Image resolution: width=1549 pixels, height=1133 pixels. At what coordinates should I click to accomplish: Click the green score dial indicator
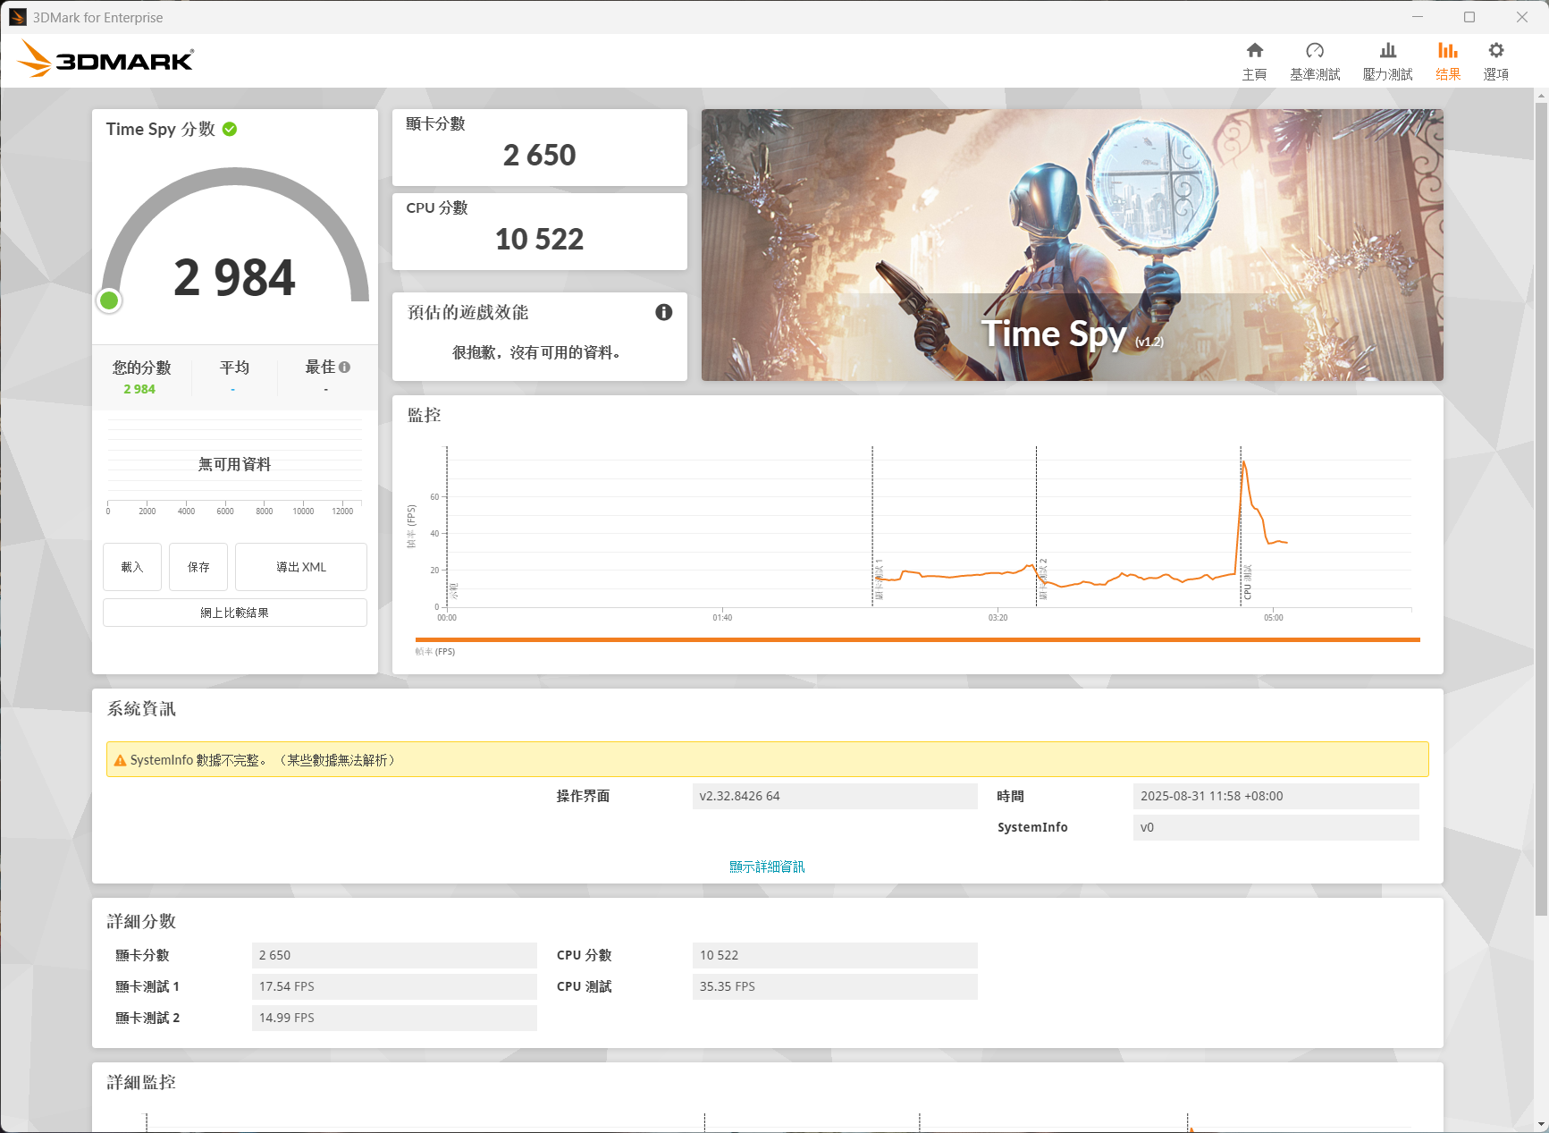coord(109,300)
